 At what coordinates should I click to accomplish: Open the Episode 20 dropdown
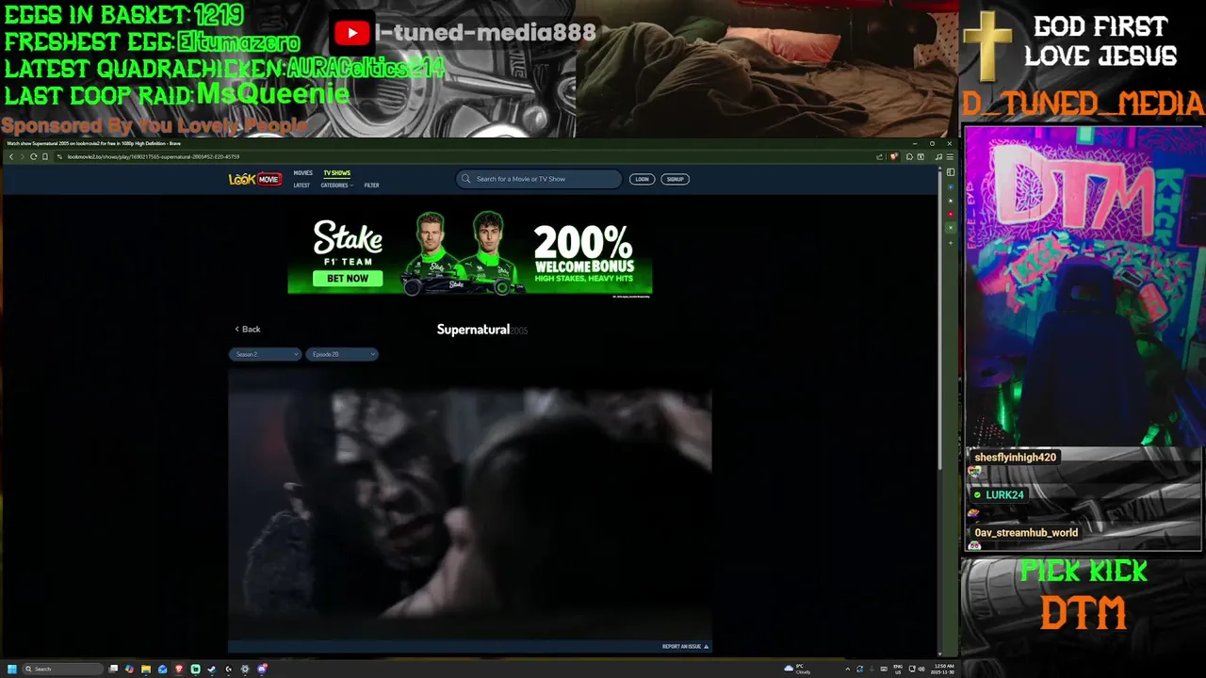(342, 354)
